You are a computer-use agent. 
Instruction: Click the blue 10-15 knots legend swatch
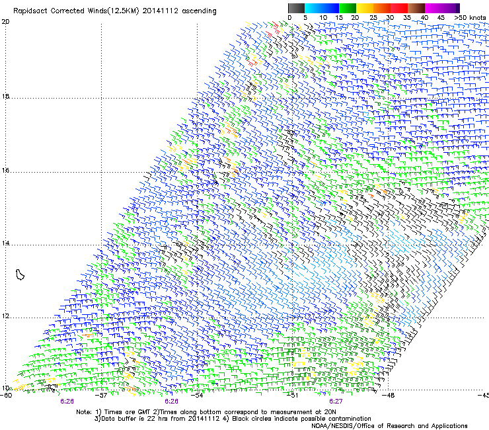click(x=330, y=8)
